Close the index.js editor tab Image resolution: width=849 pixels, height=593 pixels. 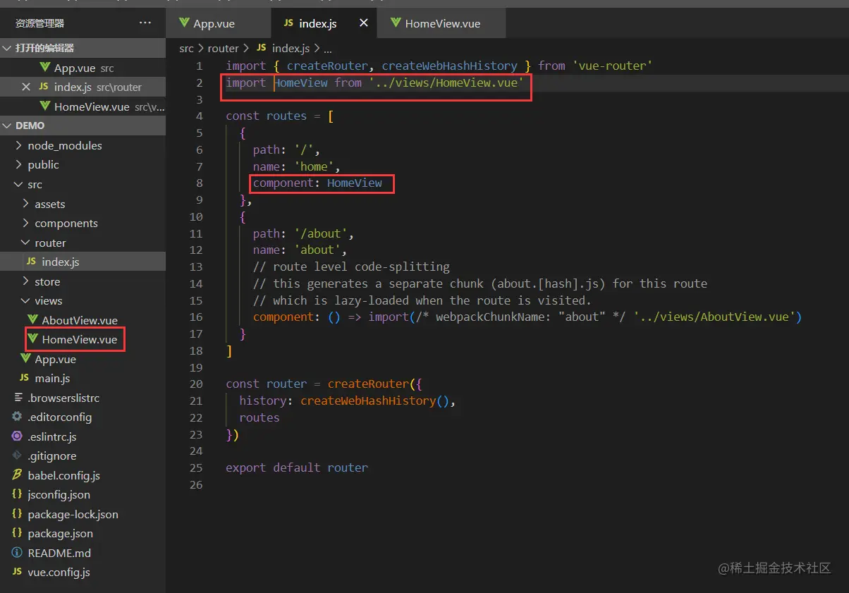364,23
